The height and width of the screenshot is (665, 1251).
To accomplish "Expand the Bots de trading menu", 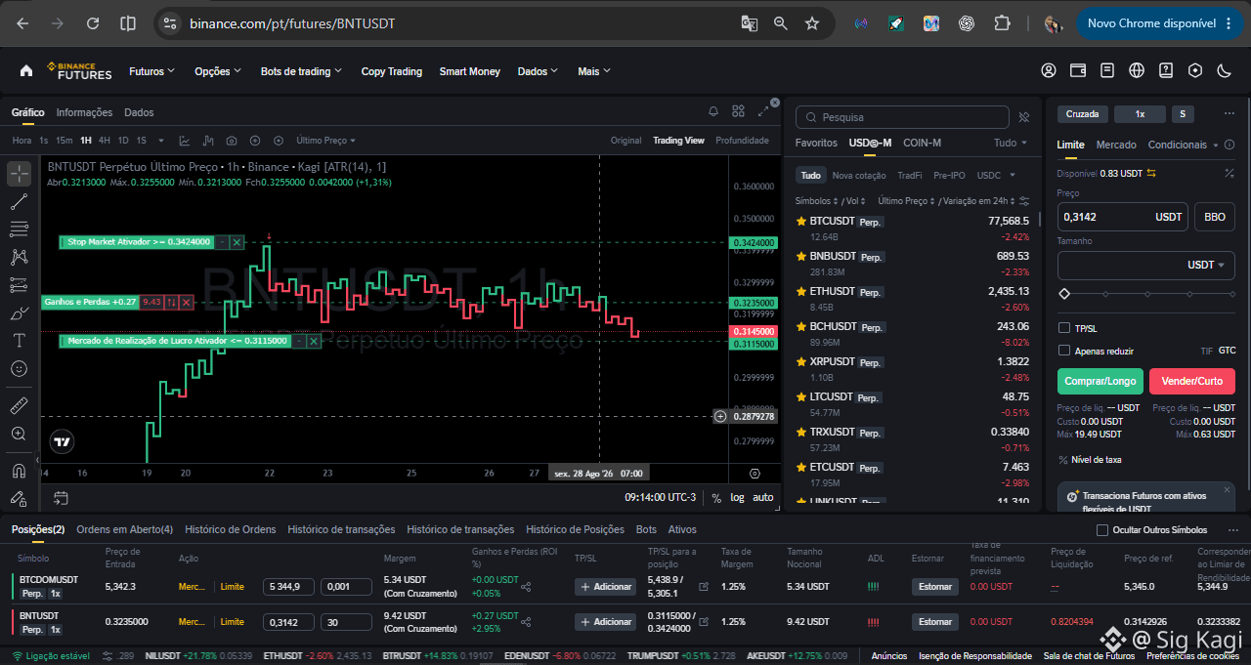I will click(302, 71).
